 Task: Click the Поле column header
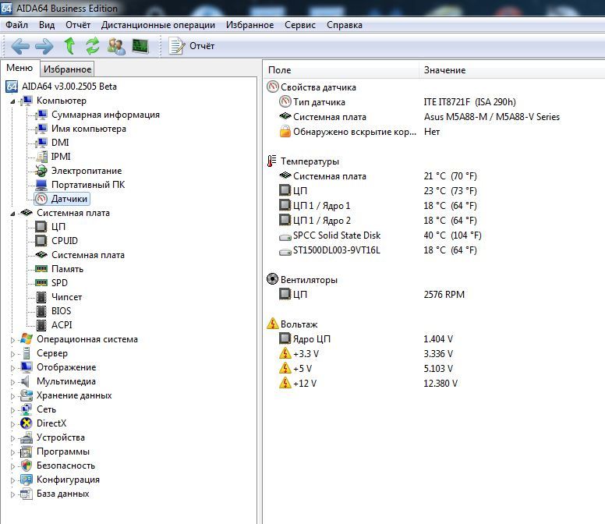341,70
